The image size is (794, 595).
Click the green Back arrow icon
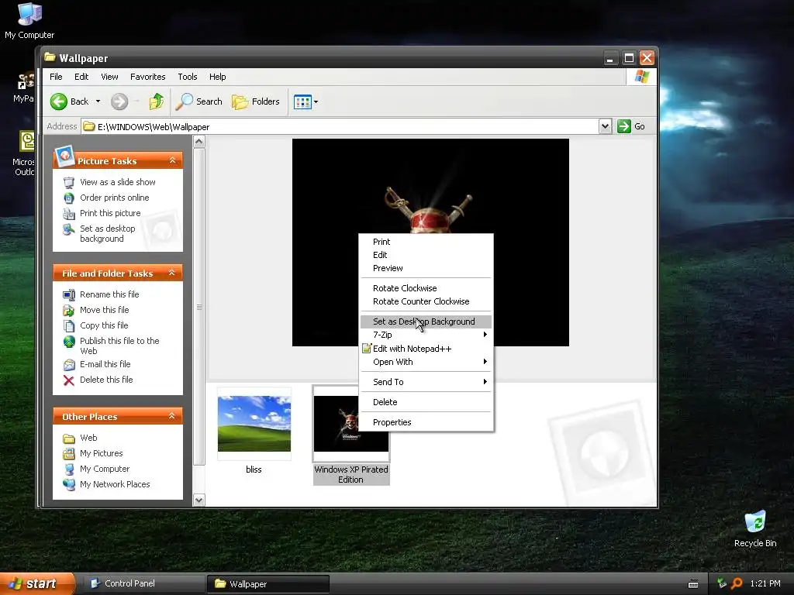pos(59,101)
